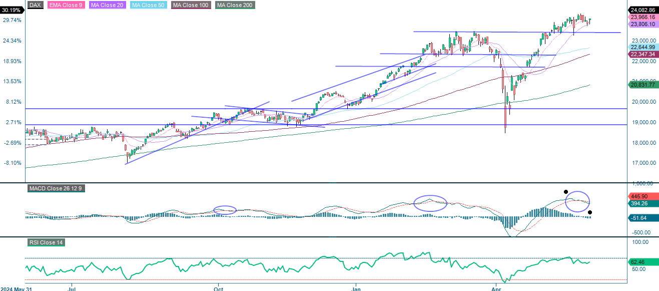Click the Jan axis label
The width and height of the screenshot is (659, 291).
[x=356, y=289]
